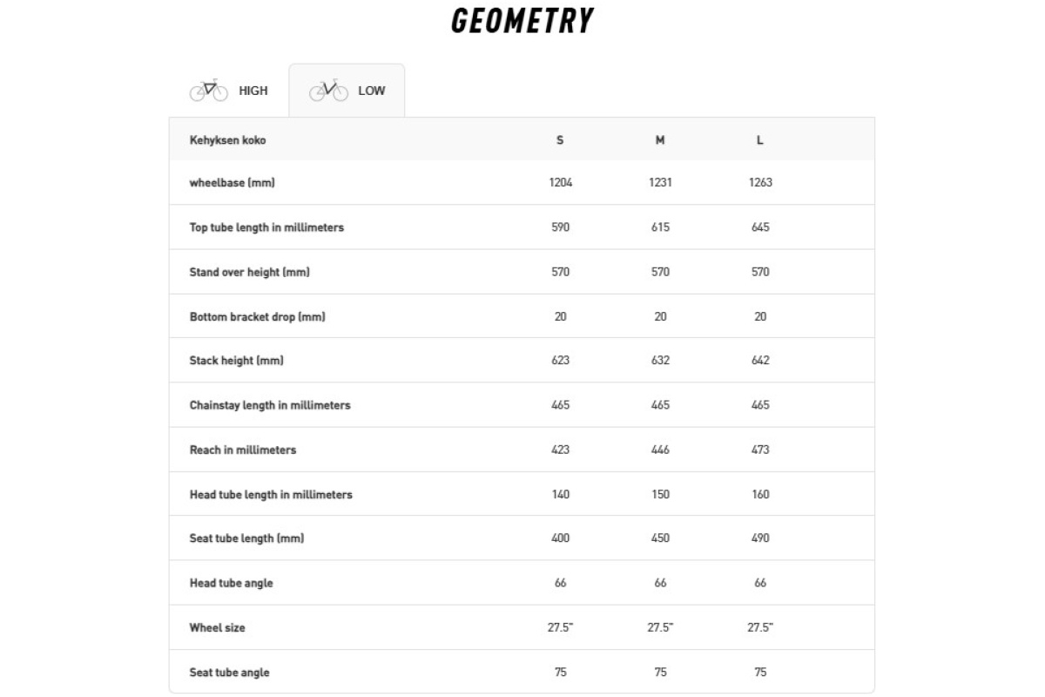Click the Reach in millimeters row label

tap(243, 450)
